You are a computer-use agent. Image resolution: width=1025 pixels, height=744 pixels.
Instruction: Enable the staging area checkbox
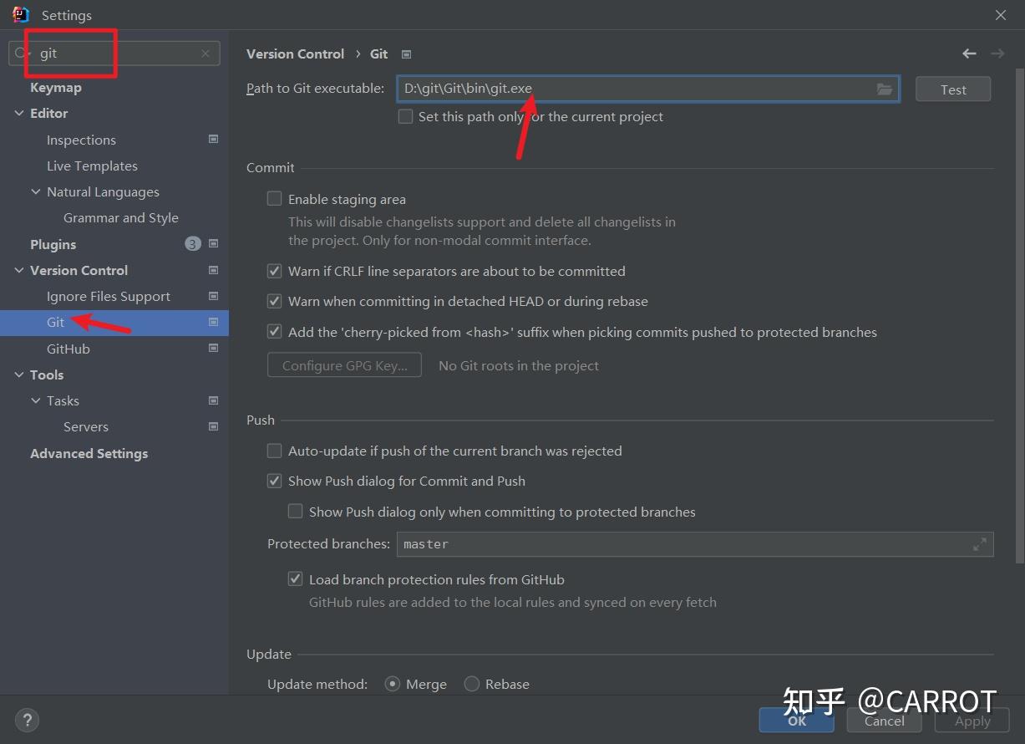coord(274,199)
